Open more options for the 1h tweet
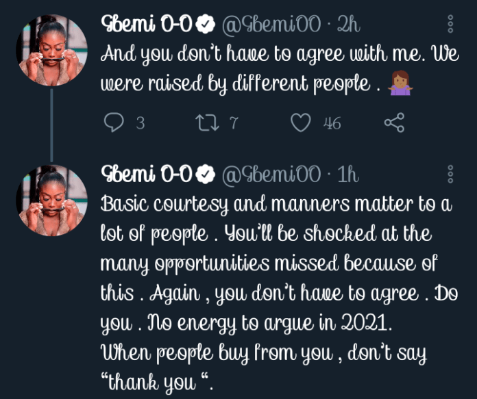The height and width of the screenshot is (399, 477). tap(450, 175)
